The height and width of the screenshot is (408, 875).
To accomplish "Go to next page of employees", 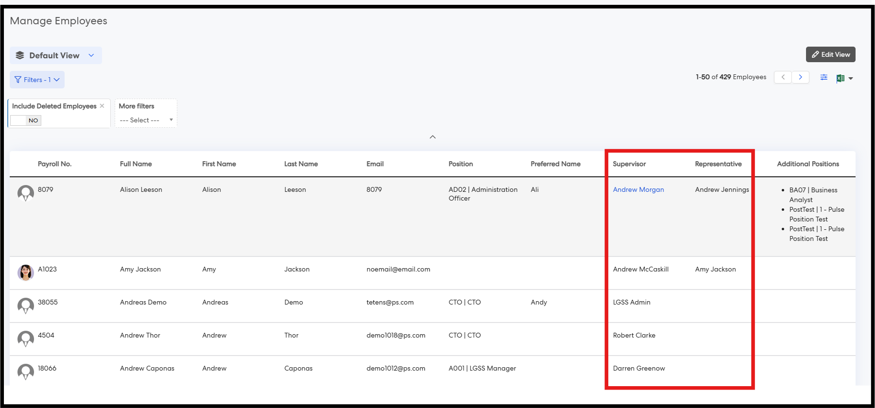I will point(800,77).
